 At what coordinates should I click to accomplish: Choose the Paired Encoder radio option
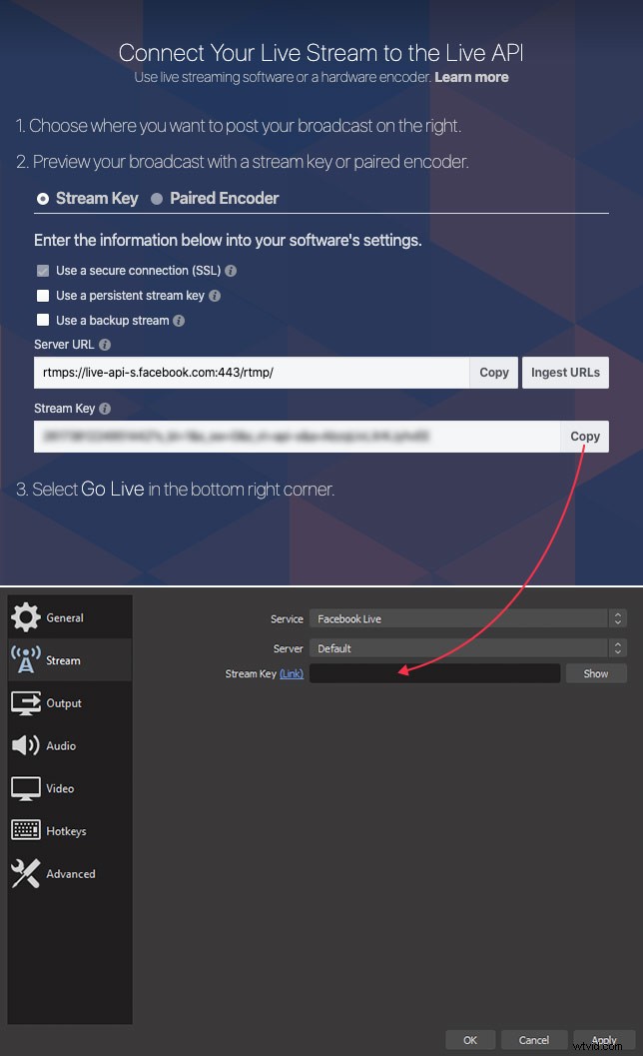pos(157,199)
